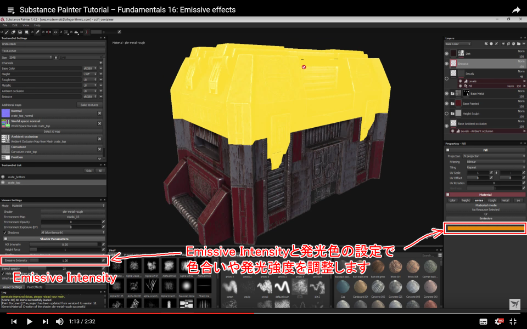
Task: Open video quality settings icon
Action: pos(499,322)
